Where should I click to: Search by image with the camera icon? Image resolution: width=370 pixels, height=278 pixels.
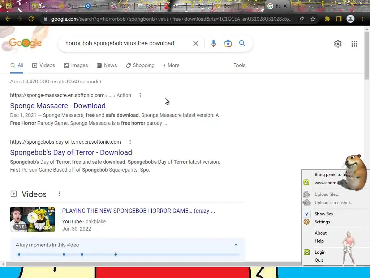click(228, 43)
